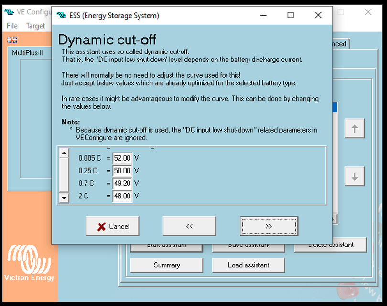
Task: Click the VE Configure app icon
Action: click(x=9, y=12)
